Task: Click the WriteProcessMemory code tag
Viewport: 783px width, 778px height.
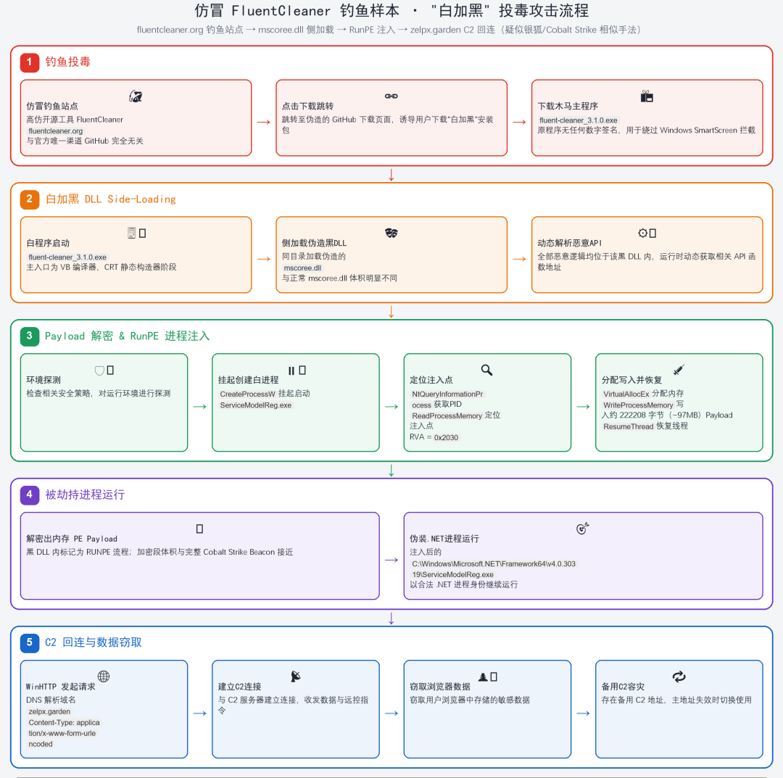Action: pos(638,405)
